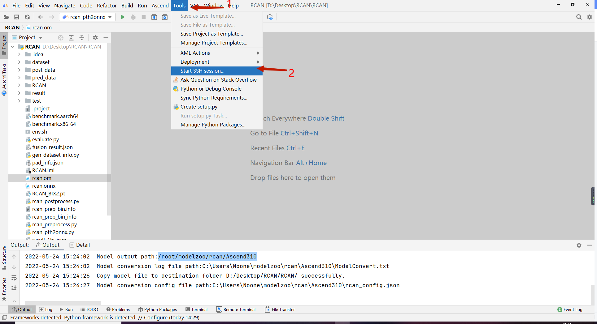Toggle the Project side tab
The image size is (597, 324).
(4, 45)
